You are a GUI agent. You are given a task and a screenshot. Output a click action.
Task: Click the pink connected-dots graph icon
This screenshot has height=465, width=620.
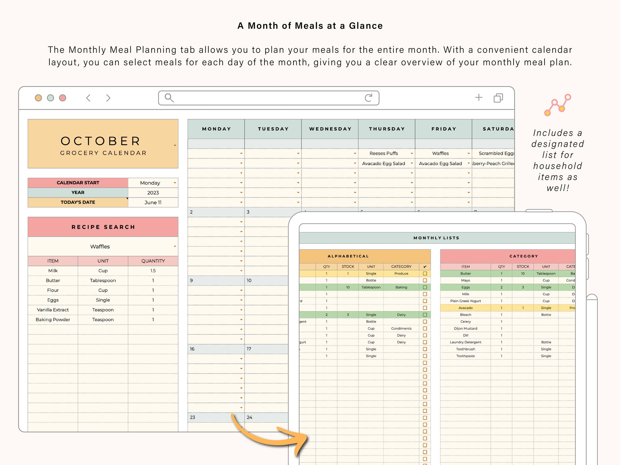[558, 105]
